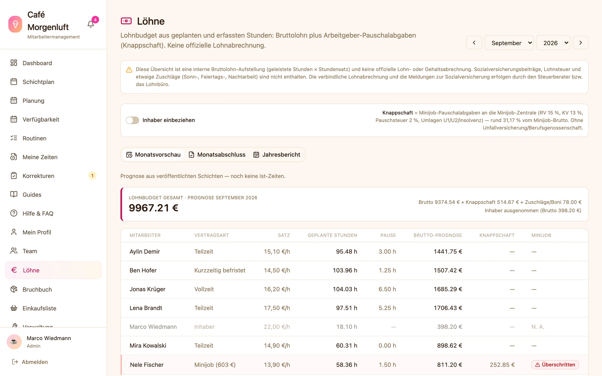Screen dimensions: 602x376
Task: Switch to the Monatsabschluss tab
Action: point(217,155)
